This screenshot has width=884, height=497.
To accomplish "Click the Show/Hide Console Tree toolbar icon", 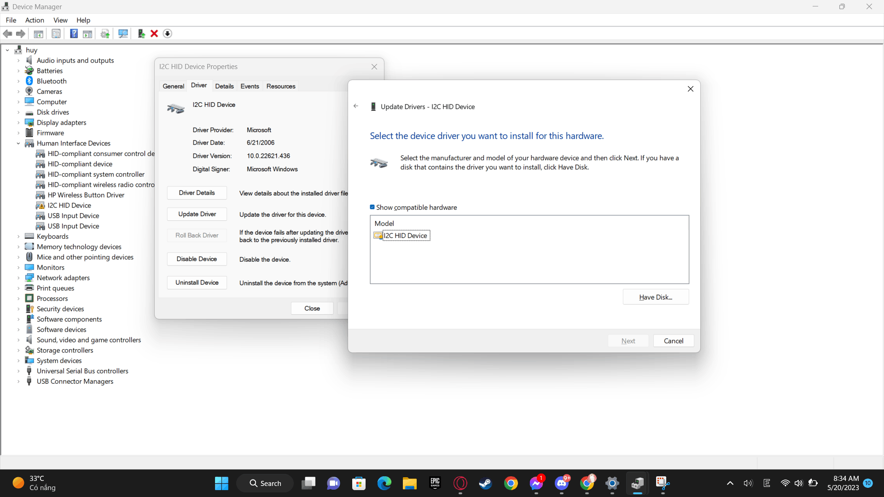I will (x=39, y=34).
